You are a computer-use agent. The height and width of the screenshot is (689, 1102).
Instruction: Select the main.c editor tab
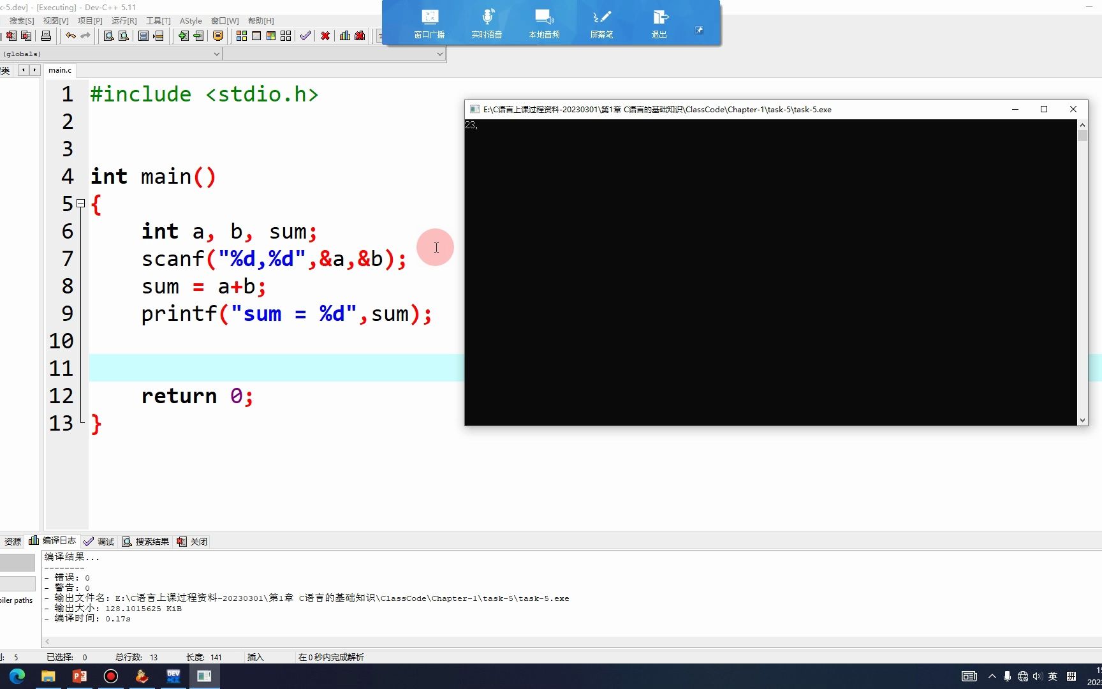coord(60,70)
